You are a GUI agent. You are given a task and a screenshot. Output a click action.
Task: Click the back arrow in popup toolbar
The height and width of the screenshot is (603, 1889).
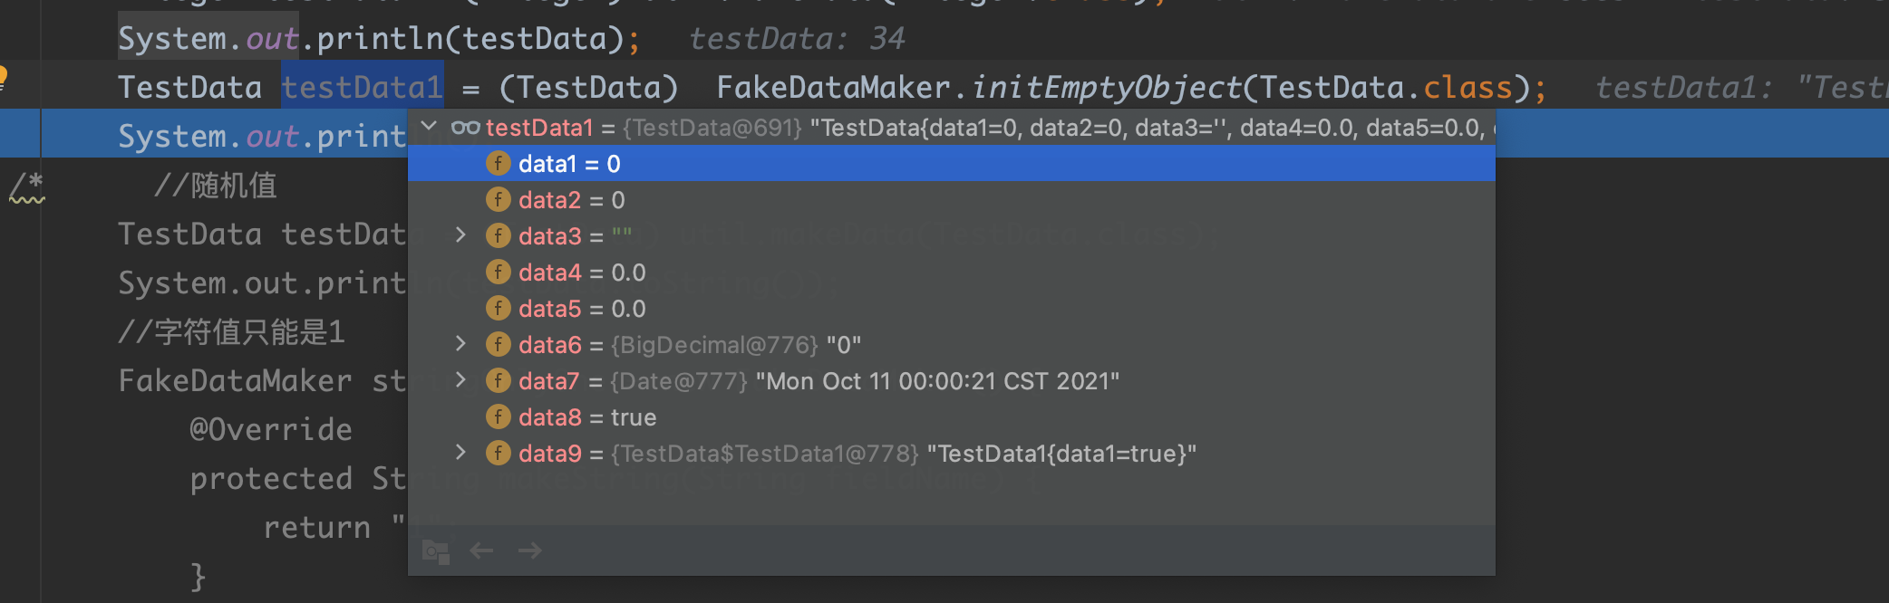pos(481,550)
